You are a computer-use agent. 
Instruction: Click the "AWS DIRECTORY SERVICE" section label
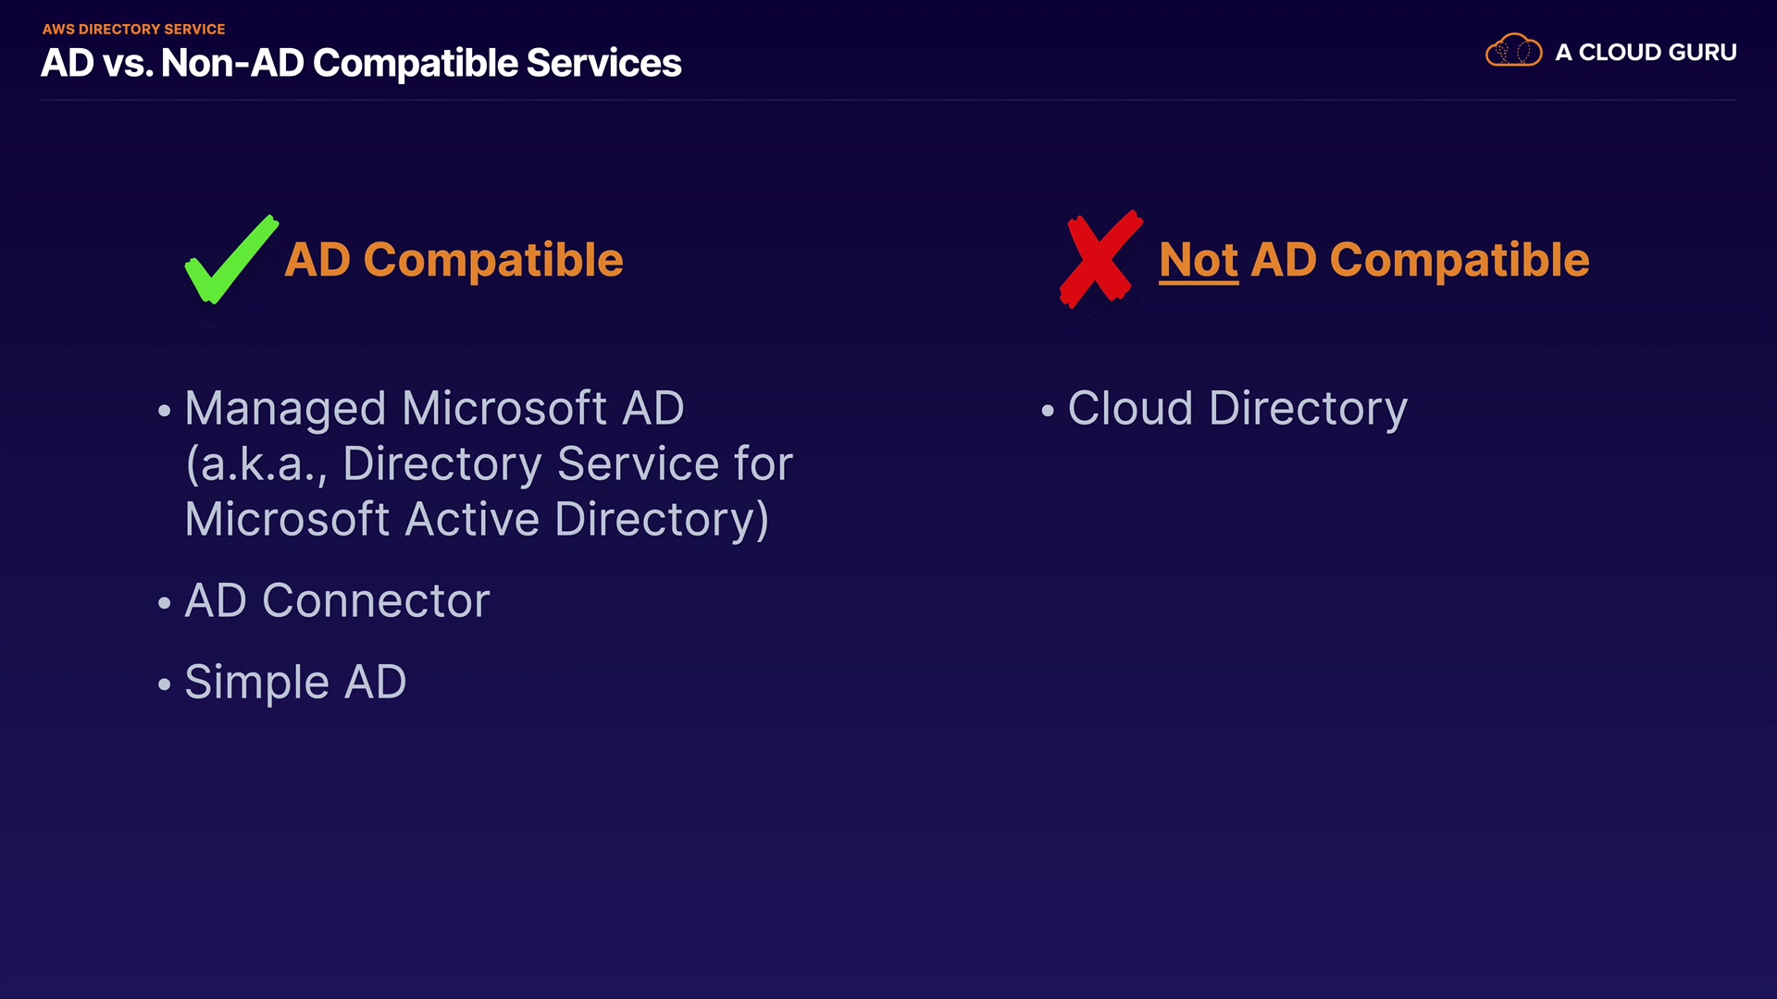(x=134, y=30)
